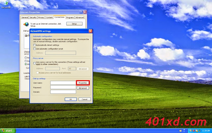Close the Internet Properties window
Image resolution: width=212 pixels, height=133 pixels.
coord(85,12)
